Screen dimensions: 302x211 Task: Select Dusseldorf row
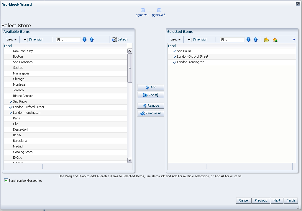tap(65, 129)
